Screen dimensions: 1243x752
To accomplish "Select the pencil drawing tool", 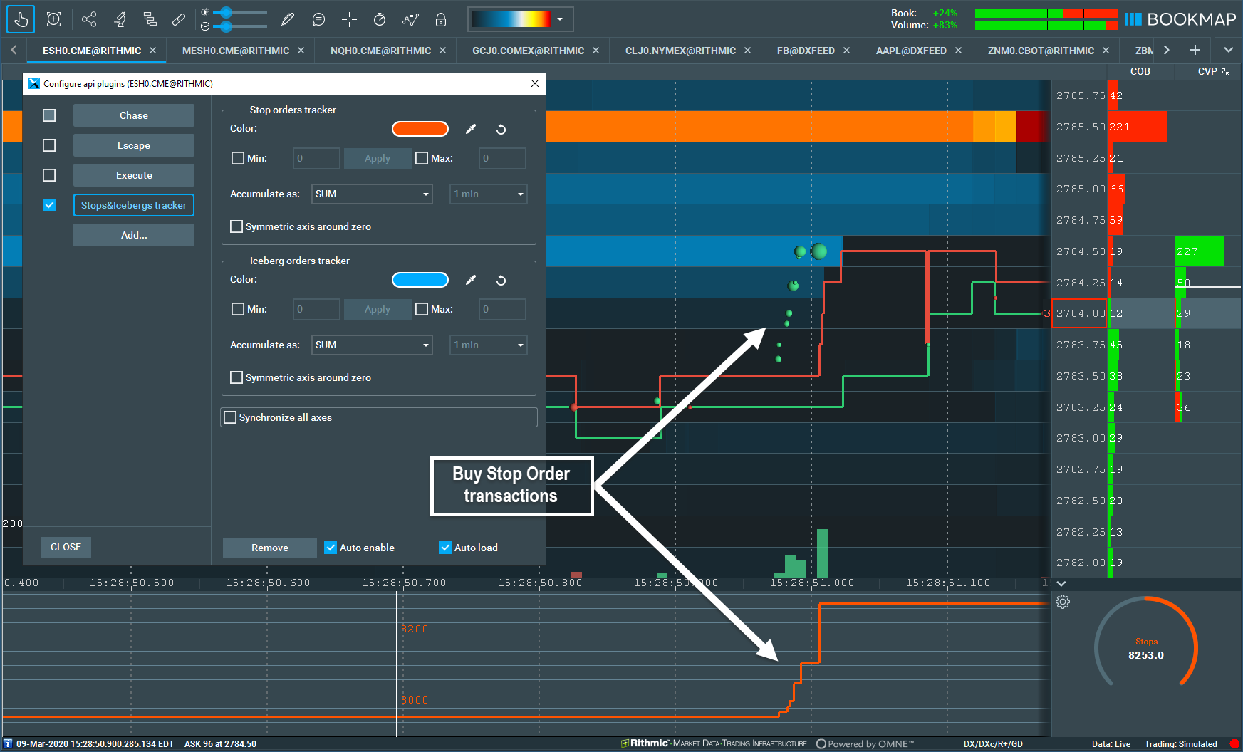I will [288, 19].
